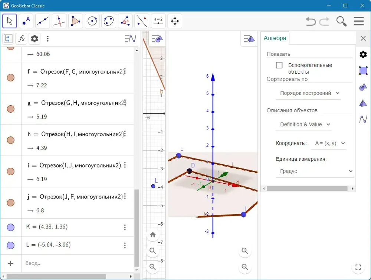371x280 pixels.
Task: Toggle visibility of point K
Action: (x=11, y=227)
